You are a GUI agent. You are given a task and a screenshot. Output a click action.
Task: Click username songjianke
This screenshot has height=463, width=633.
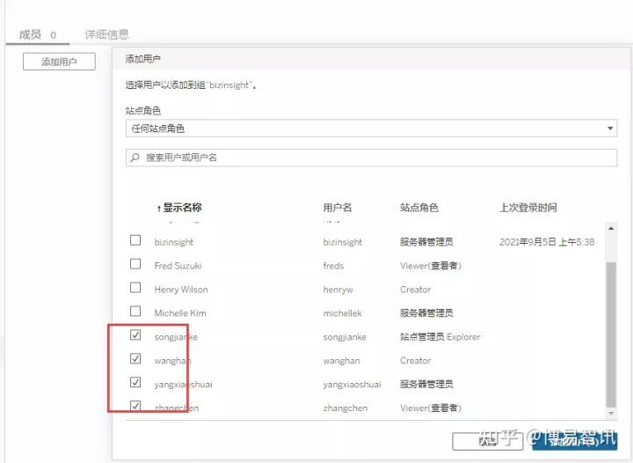pyautogui.click(x=345, y=337)
